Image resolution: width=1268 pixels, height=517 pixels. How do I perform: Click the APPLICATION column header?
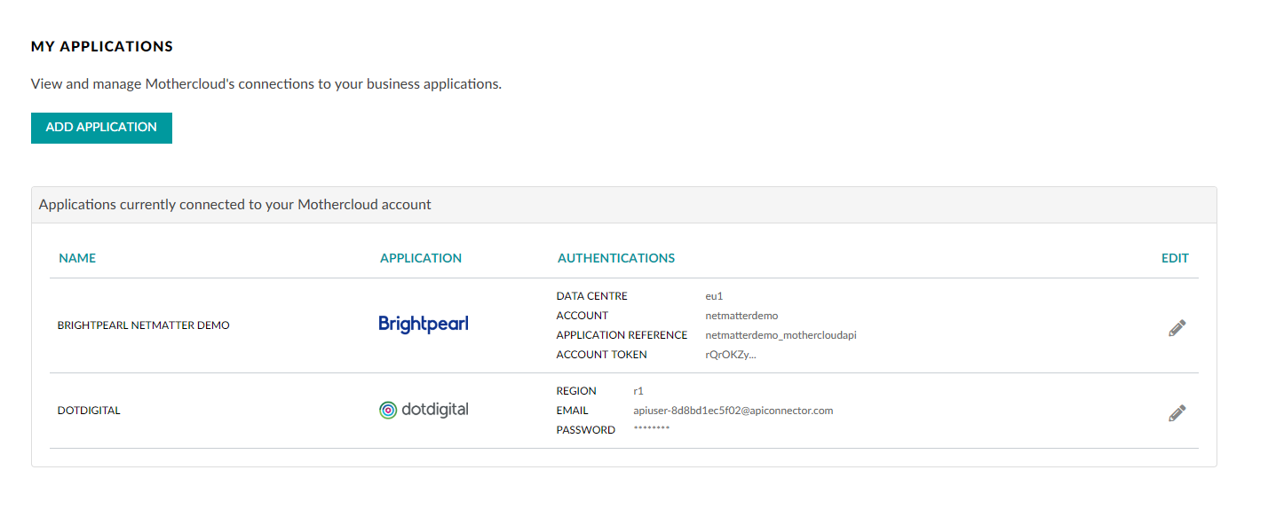(421, 258)
